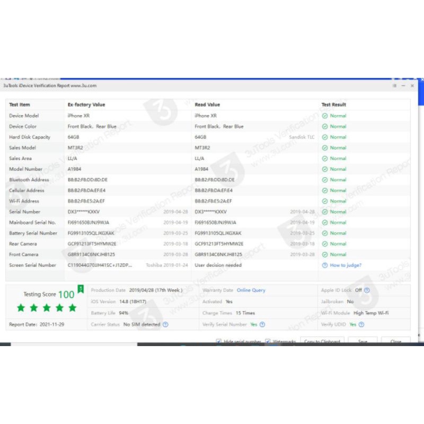Open the How to judge link

(345, 265)
